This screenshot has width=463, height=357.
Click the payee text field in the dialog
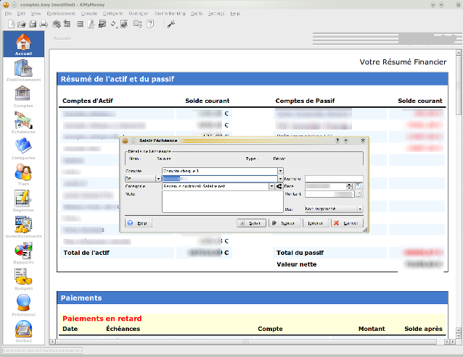coord(220,178)
